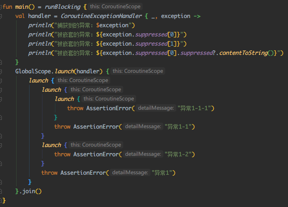
Task: Click the throw keyword on the 异常1 line
Action: pyautogui.click(x=49, y=173)
